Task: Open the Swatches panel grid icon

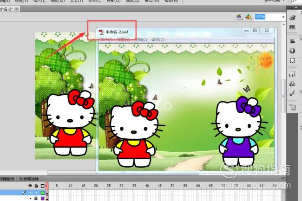Action: click(292, 27)
